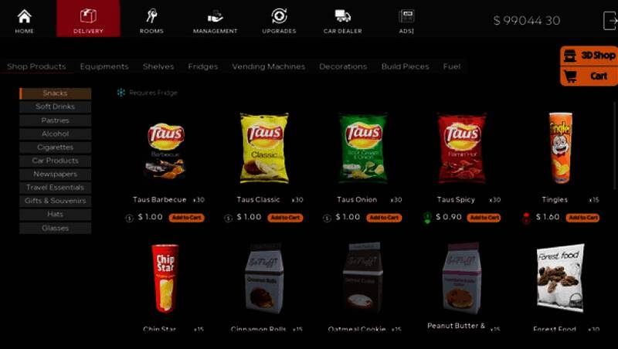Open the Management hand icon
Image resolution: width=618 pixels, height=349 pixels.
[x=216, y=16]
